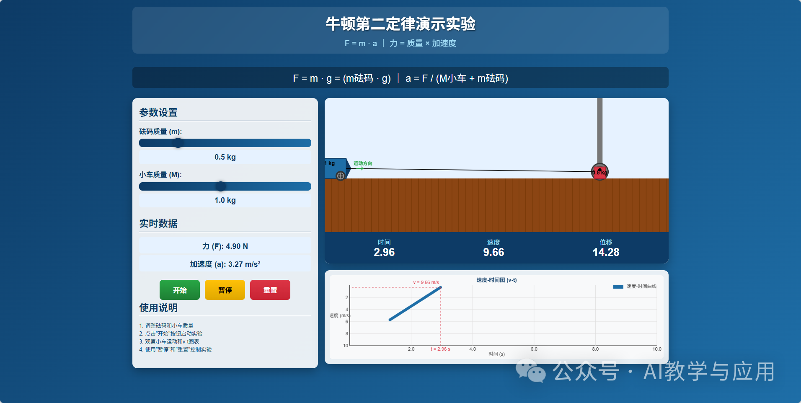The width and height of the screenshot is (801, 403).
Task: Click the 位移 14.28 readout
Action: coord(606,252)
